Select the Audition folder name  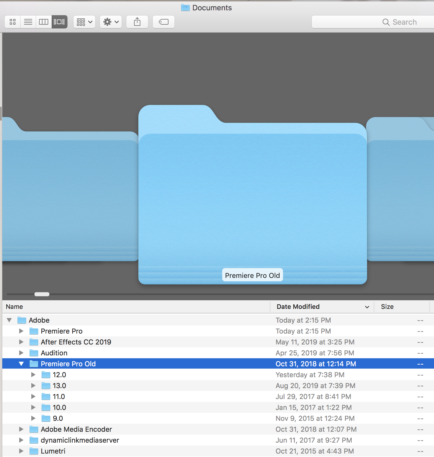coord(54,353)
